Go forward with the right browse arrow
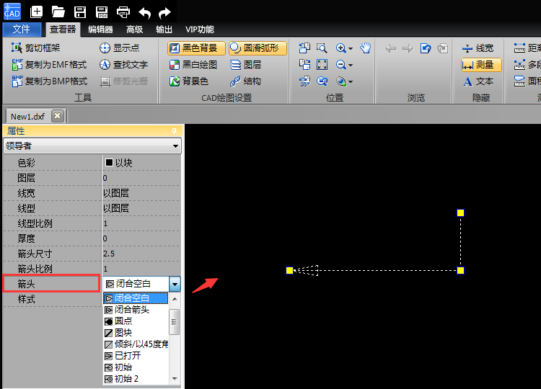This screenshot has width=541, height=389. (x=408, y=48)
